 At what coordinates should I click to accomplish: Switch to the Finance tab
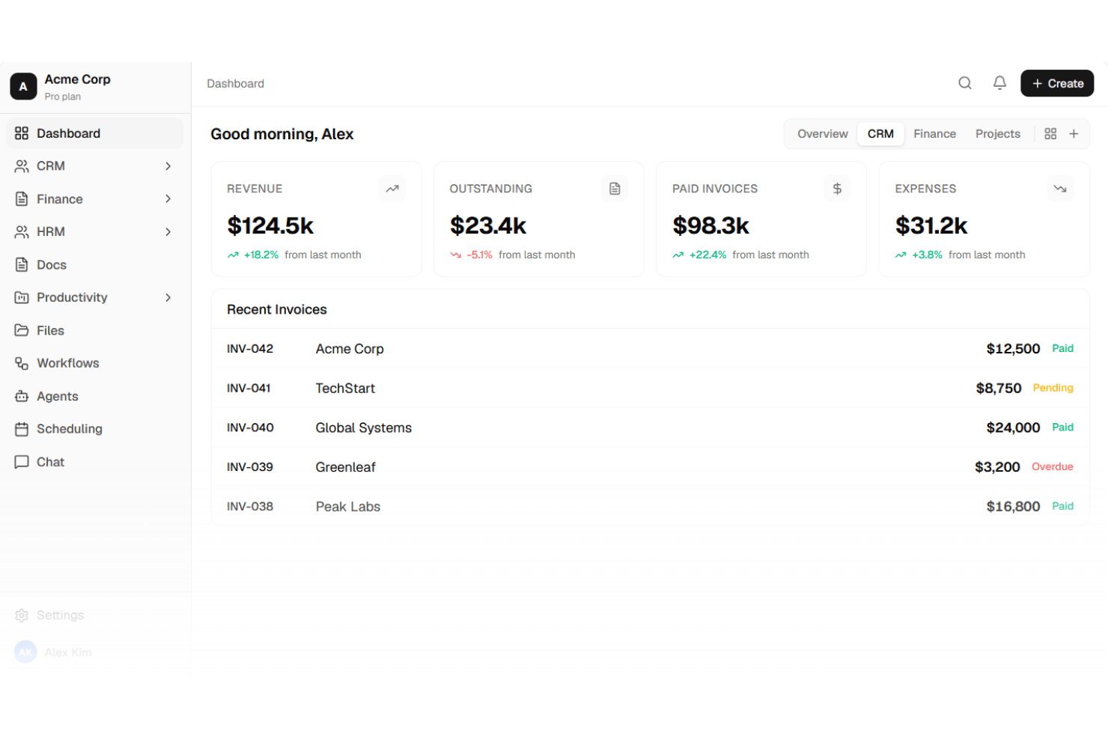coord(934,134)
